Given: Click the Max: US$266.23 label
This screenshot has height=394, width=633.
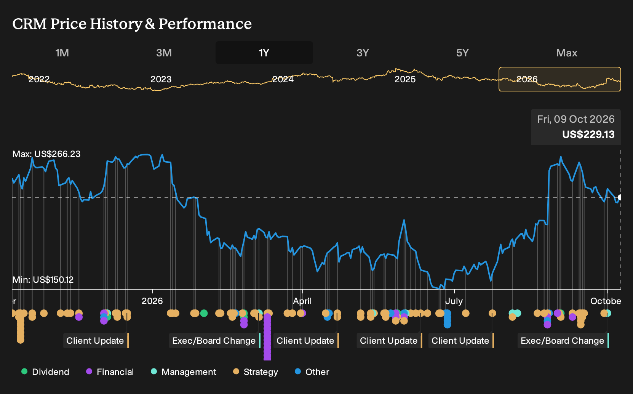Looking at the screenshot, I should [x=46, y=154].
